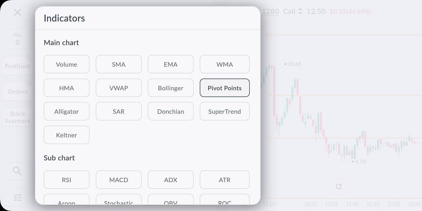422x211 pixels.
Task: Add the RSI sub chart indicator
Action: click(66, 180)
